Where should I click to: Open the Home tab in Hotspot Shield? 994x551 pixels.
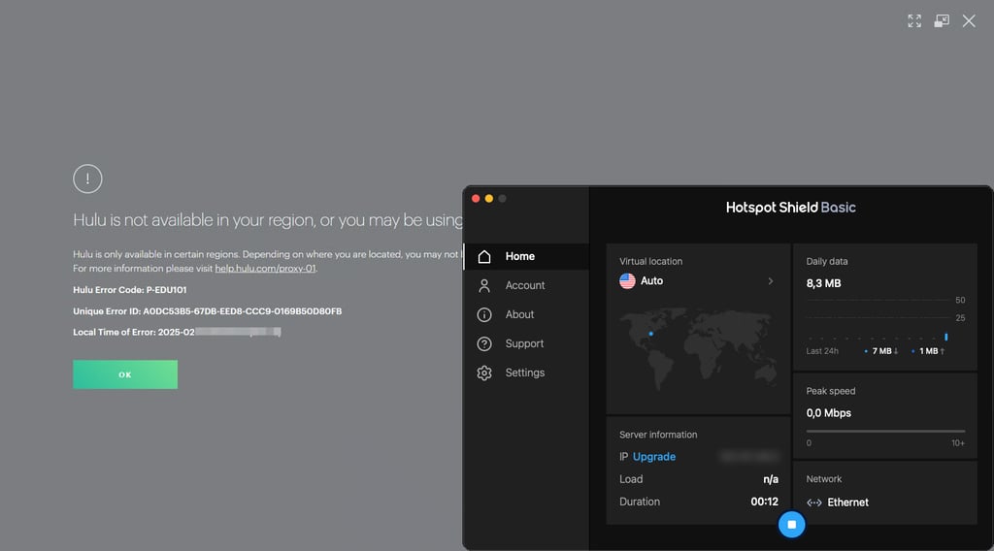pyautogui.click(x=526, y=256)
